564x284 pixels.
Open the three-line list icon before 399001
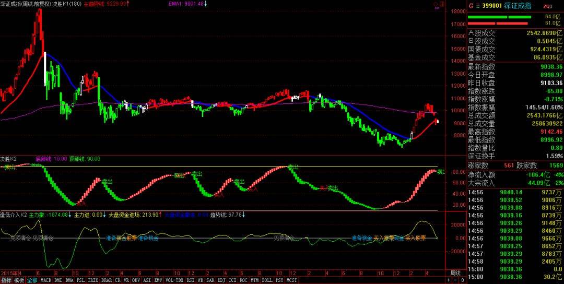pos(478,6)
